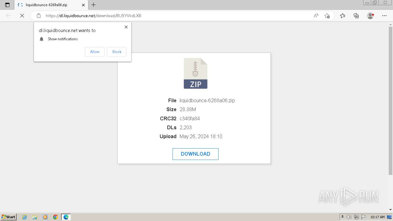
Task: Select upload date May 26, 2024 18:10
Action: [x=201, y=136]
